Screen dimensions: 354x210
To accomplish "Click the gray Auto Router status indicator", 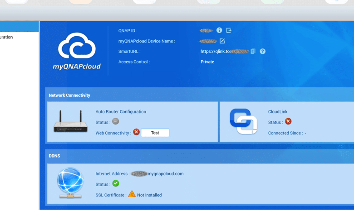I will point(116,122).
